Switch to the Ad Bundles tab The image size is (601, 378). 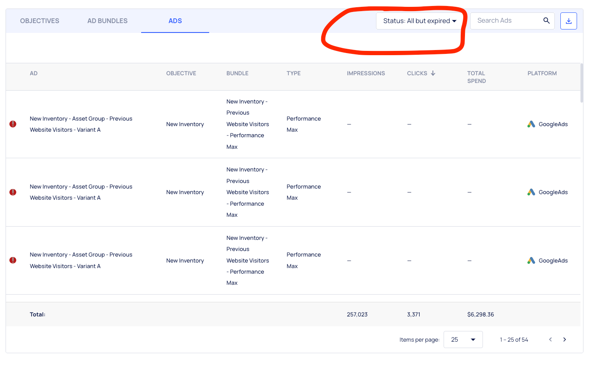(x=107, y=21)
